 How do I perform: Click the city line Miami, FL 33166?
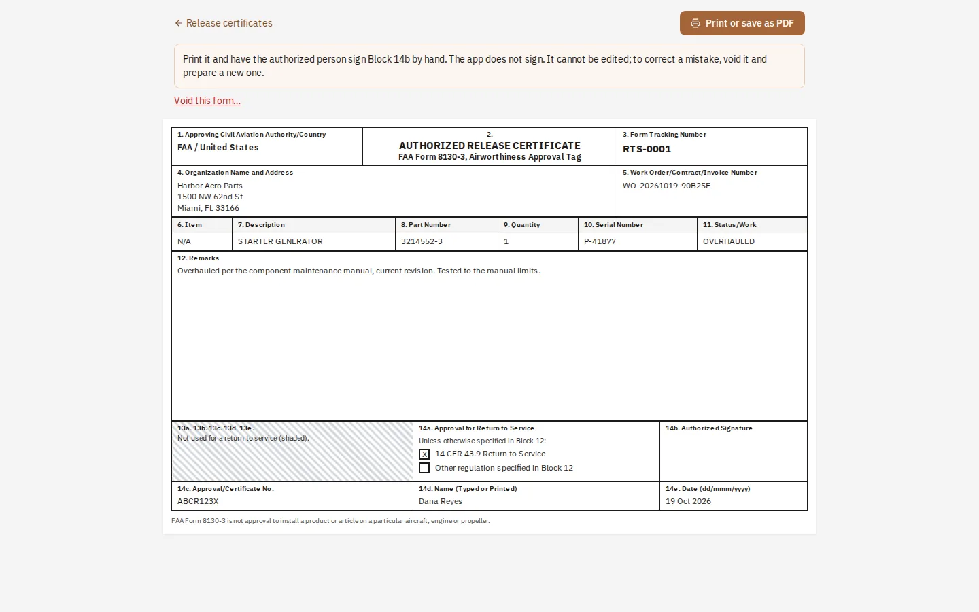point(208,208)
